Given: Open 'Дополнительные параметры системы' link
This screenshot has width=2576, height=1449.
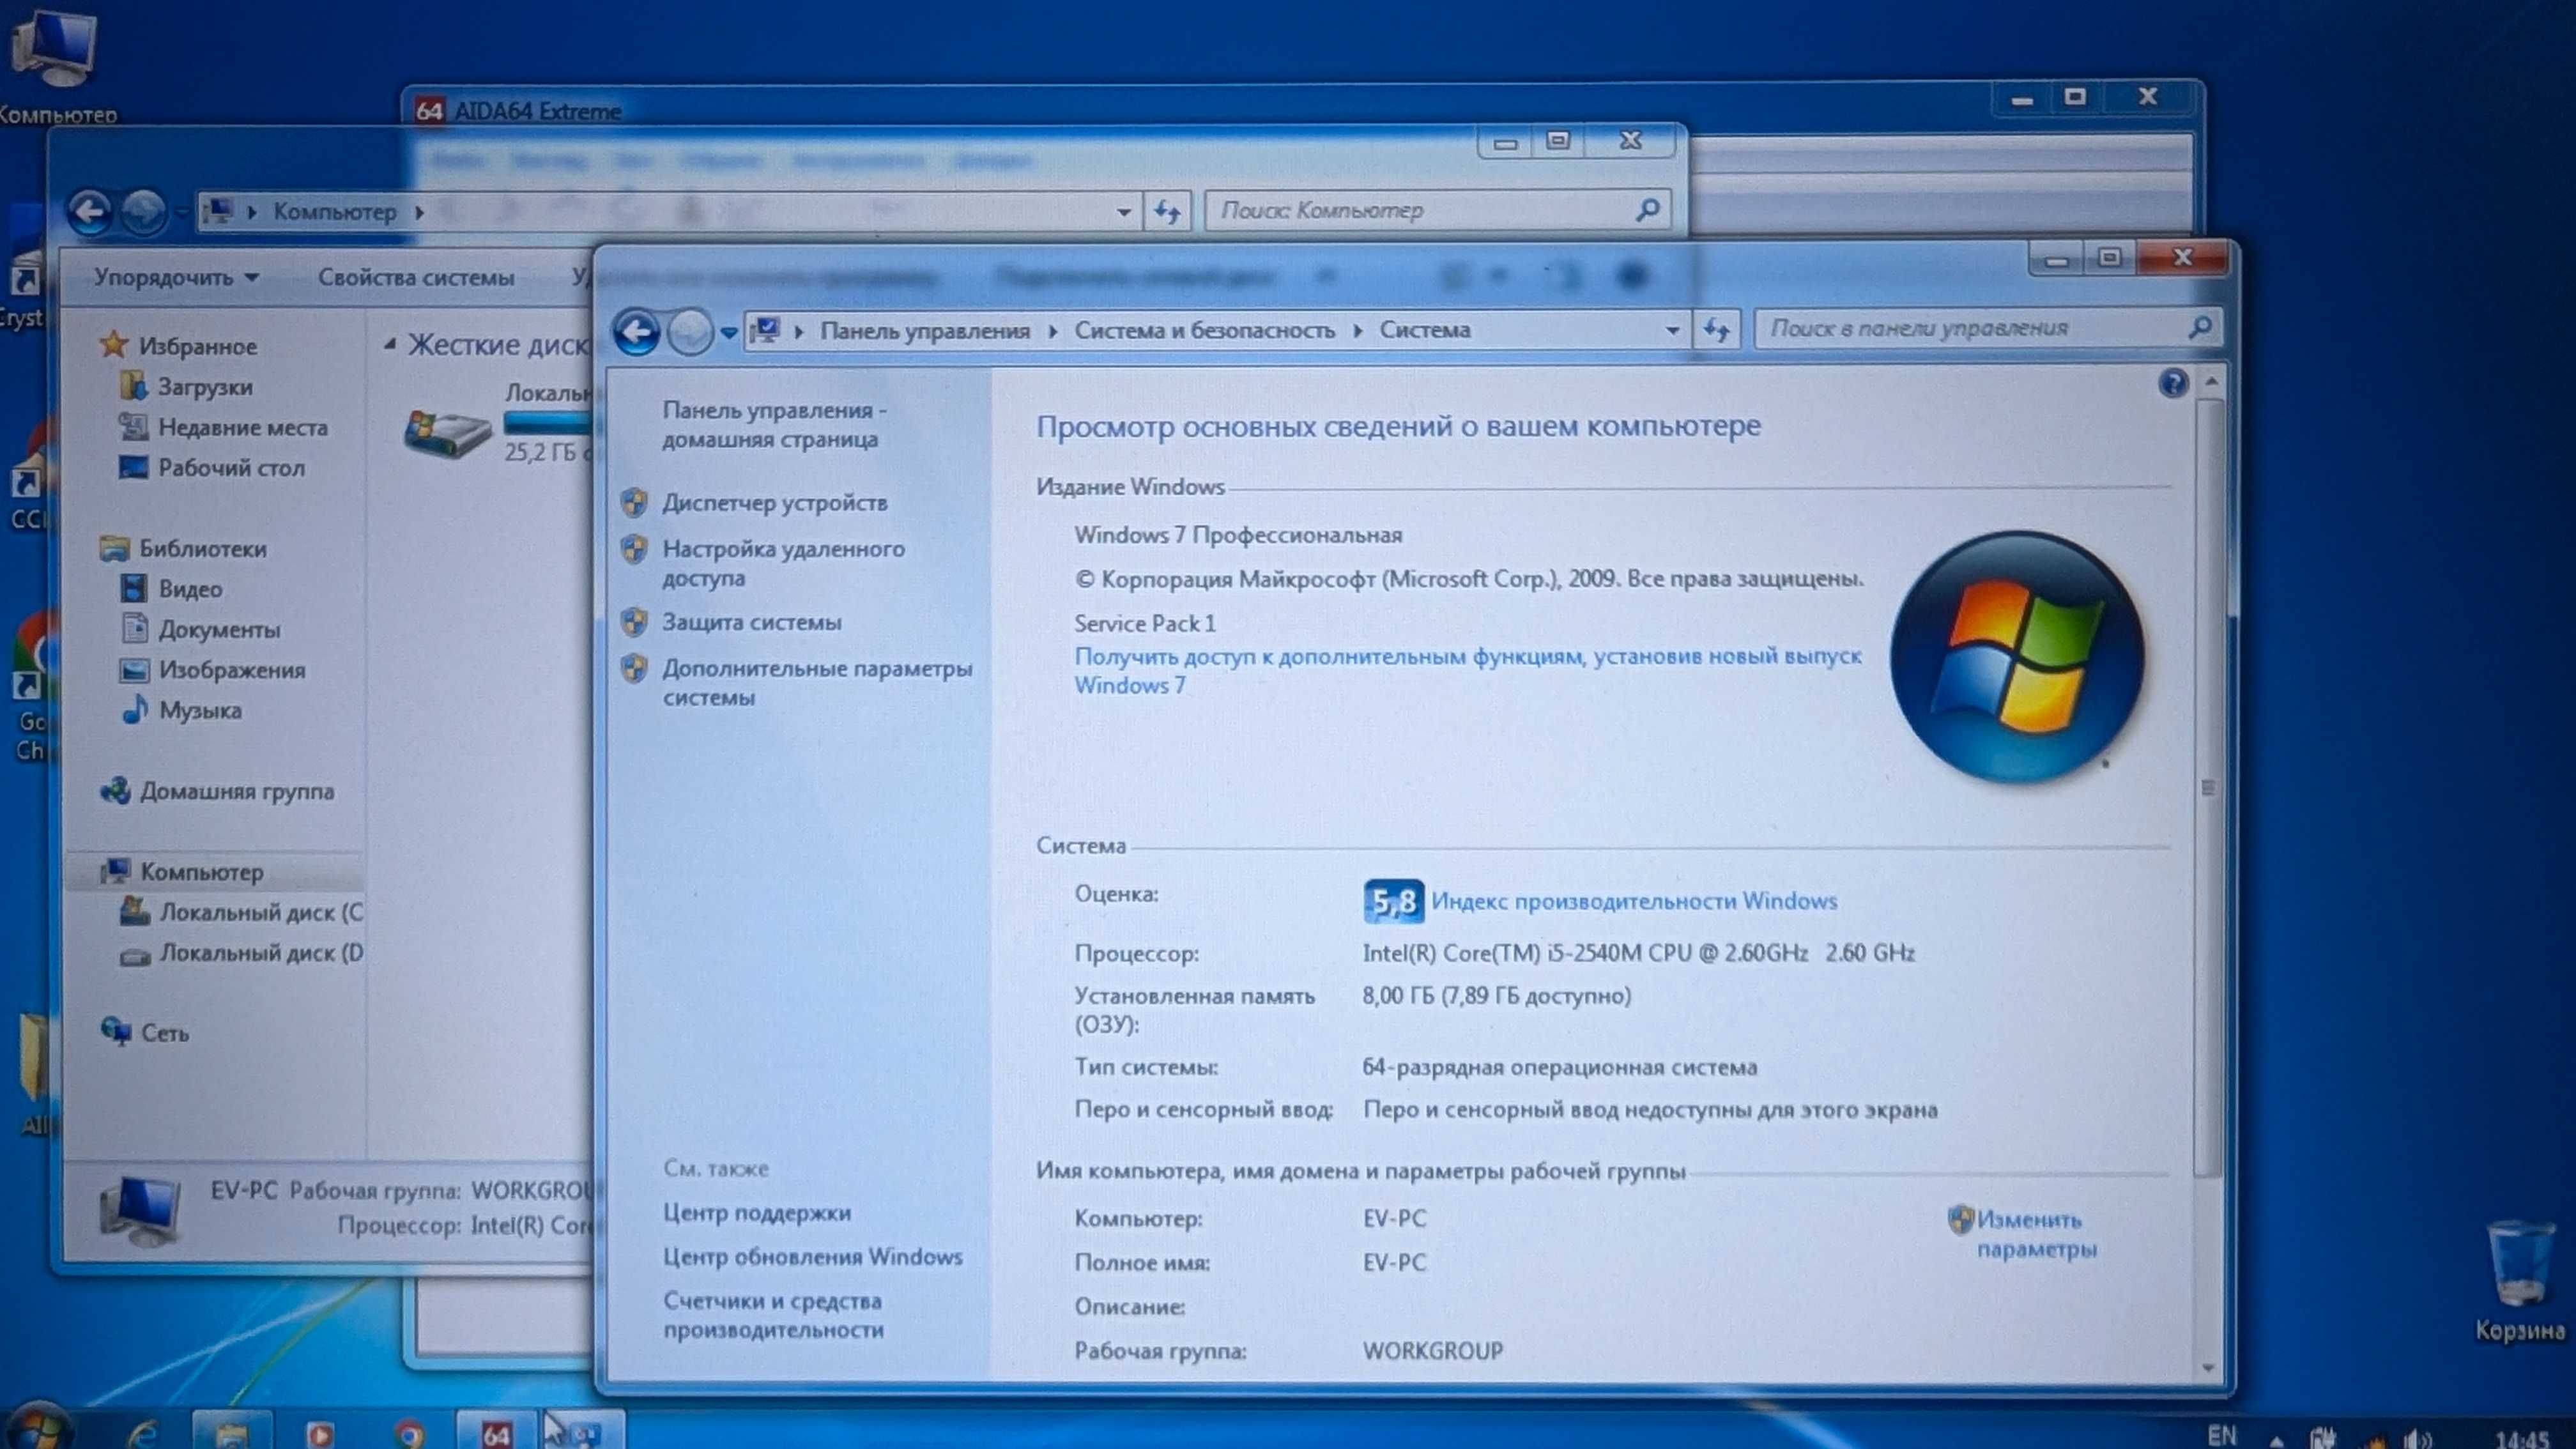Looking at the screenshot, I should pos(817,682).
